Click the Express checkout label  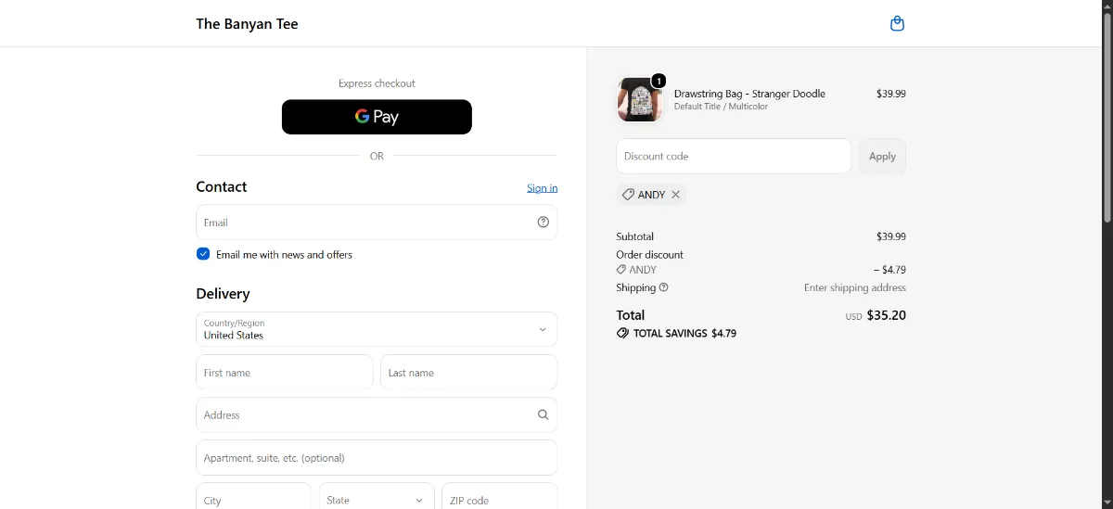377,83
